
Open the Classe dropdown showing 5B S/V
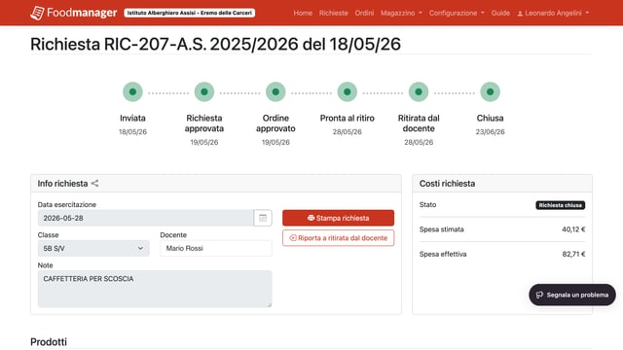pyautogui.click(x=93, y=249)
